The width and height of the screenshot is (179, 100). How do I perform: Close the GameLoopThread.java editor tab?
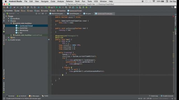(x=114, y=14)
